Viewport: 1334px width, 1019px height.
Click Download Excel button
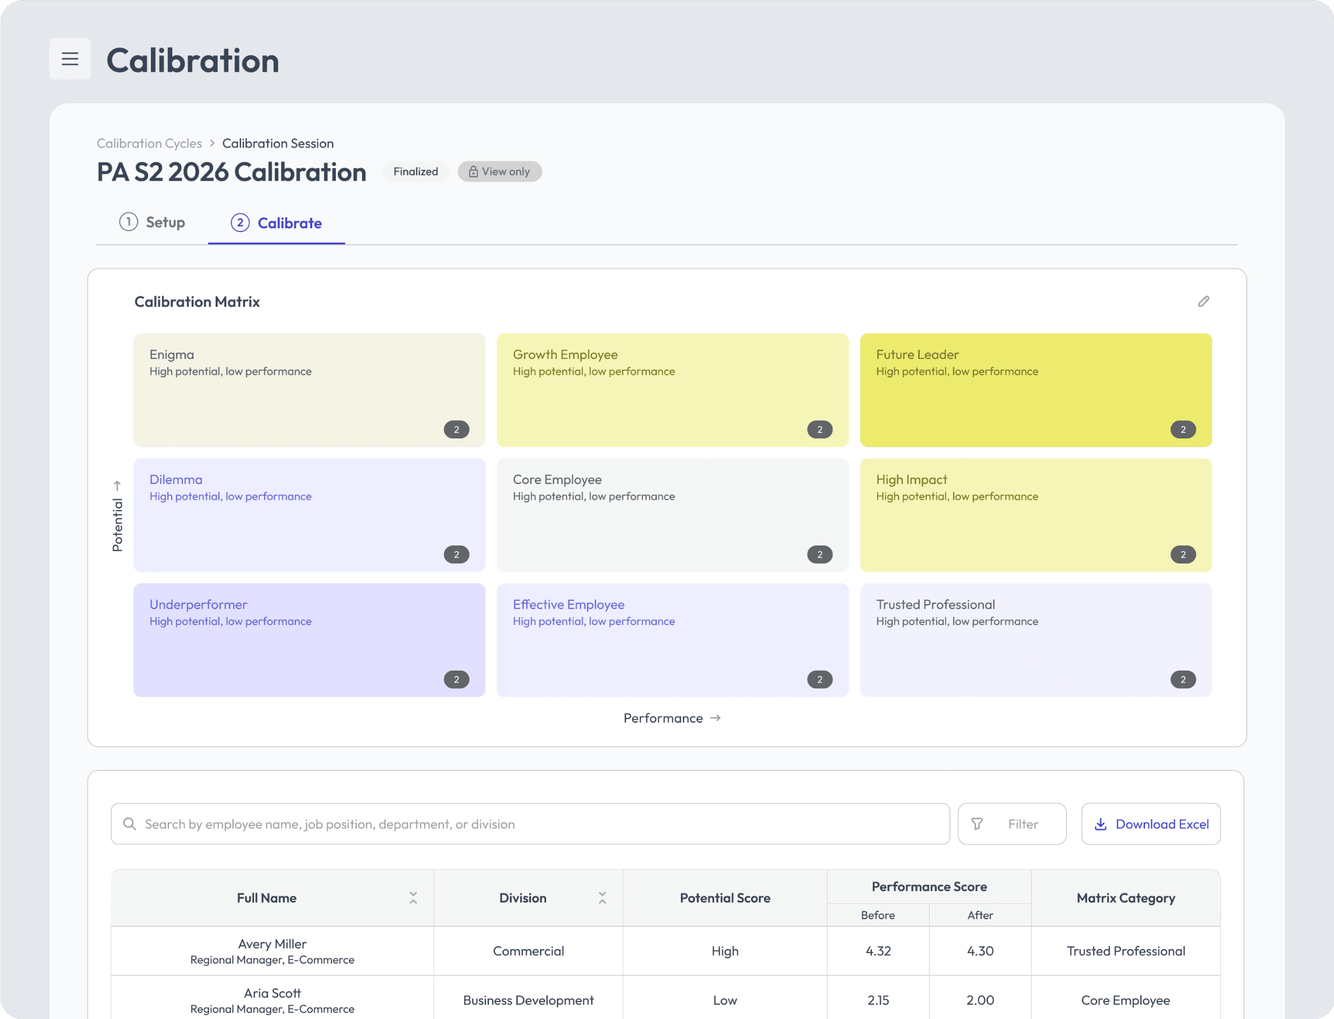click(1151, 824)
